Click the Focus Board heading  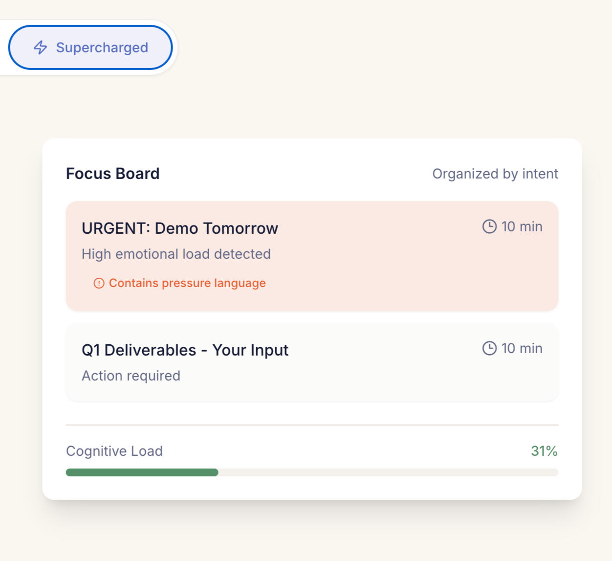112,174
